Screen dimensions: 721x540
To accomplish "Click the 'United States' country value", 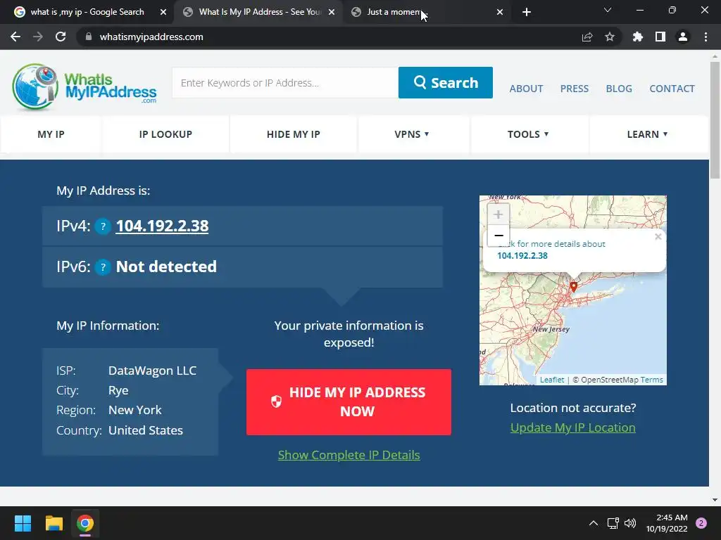I will 145,430.
